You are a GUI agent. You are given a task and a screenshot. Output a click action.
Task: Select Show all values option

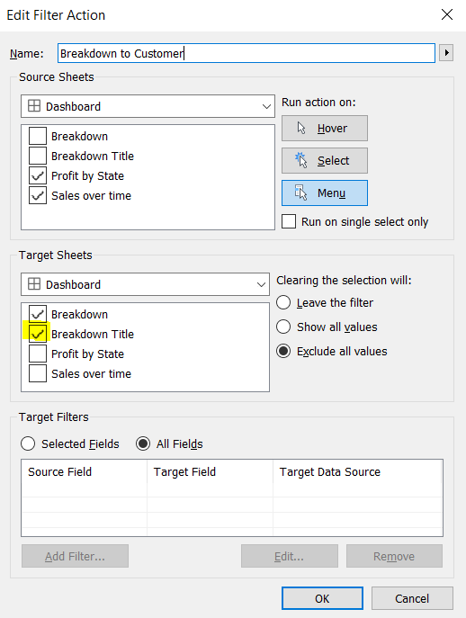point(283,327)
